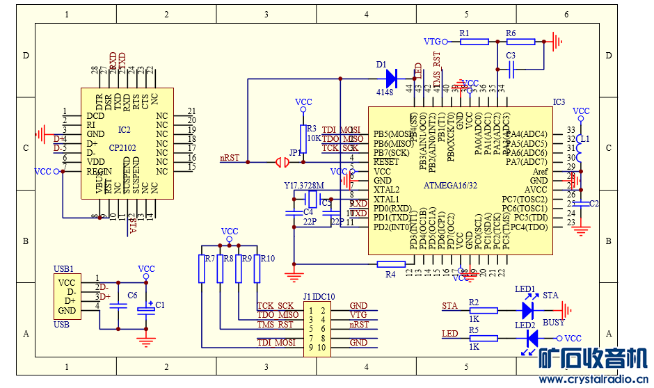Select the CP2102 part label
The image size is (654, 388).
coord(122,148)
